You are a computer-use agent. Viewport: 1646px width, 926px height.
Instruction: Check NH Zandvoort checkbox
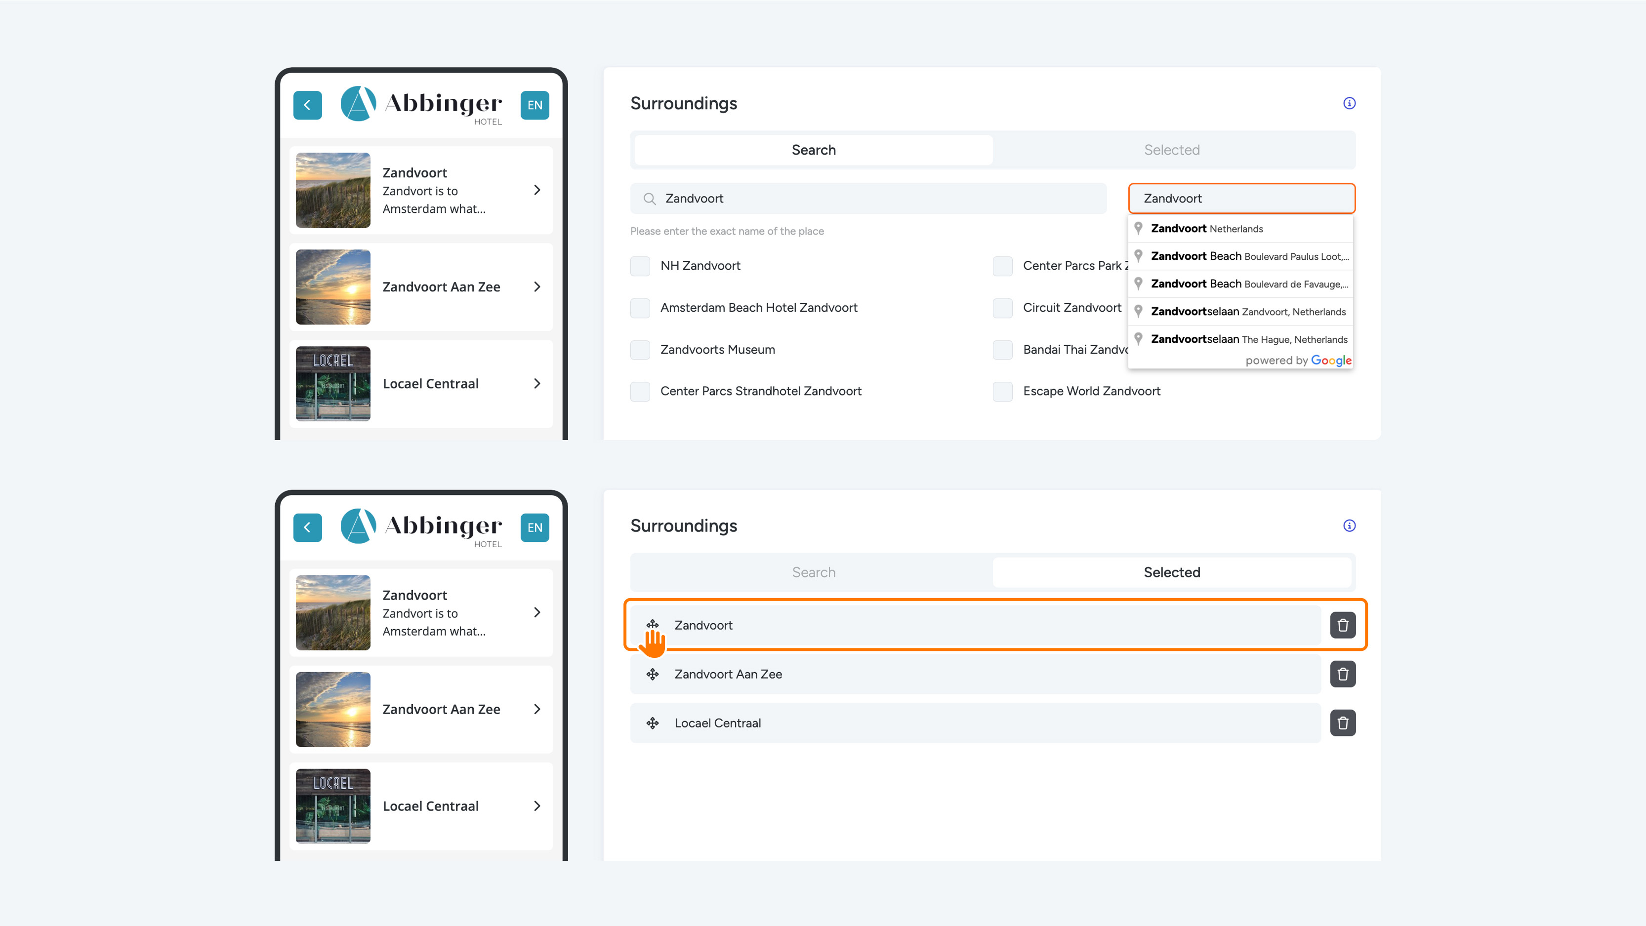pyautogui.click(x=640, y=266)
